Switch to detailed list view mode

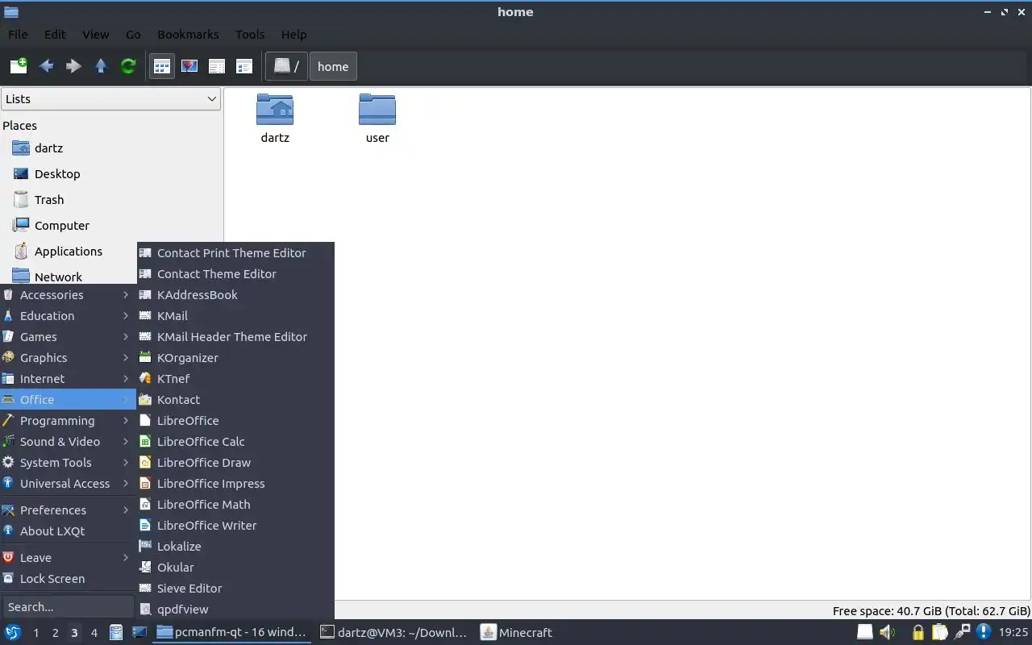pos(244,66)
